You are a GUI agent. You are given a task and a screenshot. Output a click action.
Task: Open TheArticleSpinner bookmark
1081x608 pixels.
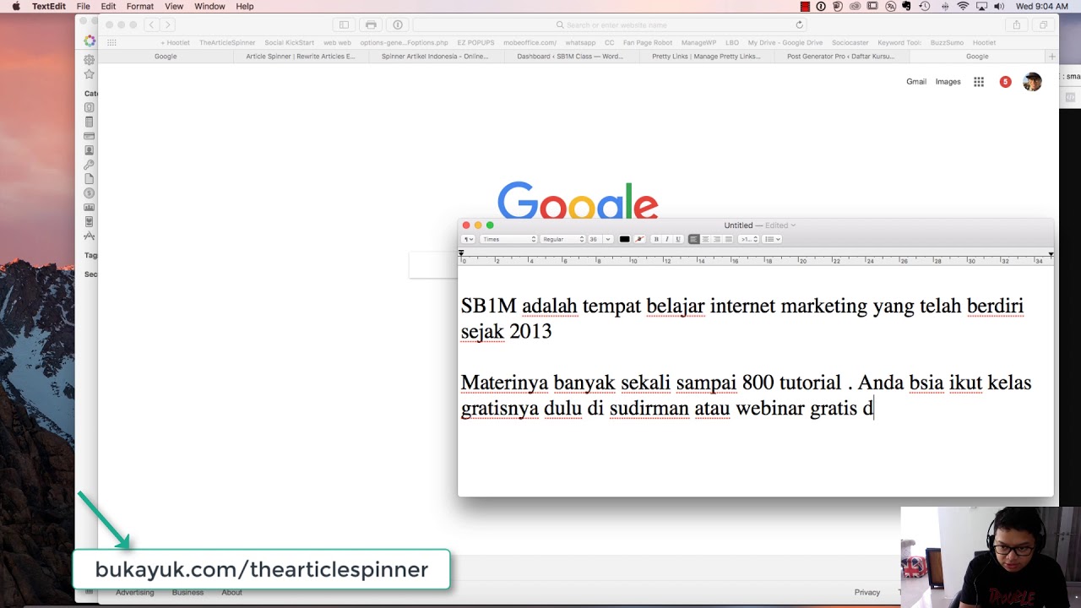(227, 42)
